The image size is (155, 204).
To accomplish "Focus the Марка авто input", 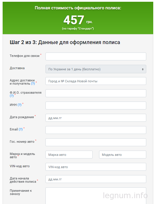I will point(69,155).
